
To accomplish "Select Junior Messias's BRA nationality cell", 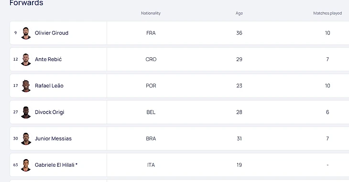I will tap(151, 139).
